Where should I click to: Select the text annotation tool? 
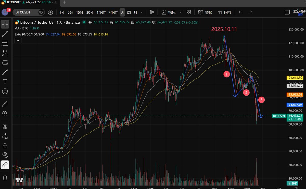pyautogui.click(x=5, y=82)
